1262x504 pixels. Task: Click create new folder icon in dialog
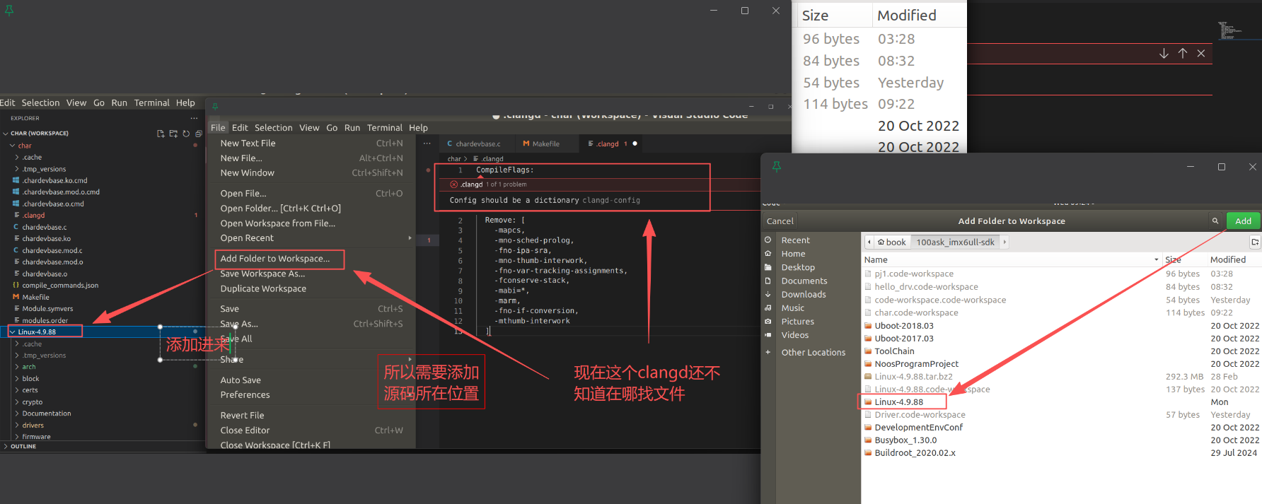click(1255, 242)
